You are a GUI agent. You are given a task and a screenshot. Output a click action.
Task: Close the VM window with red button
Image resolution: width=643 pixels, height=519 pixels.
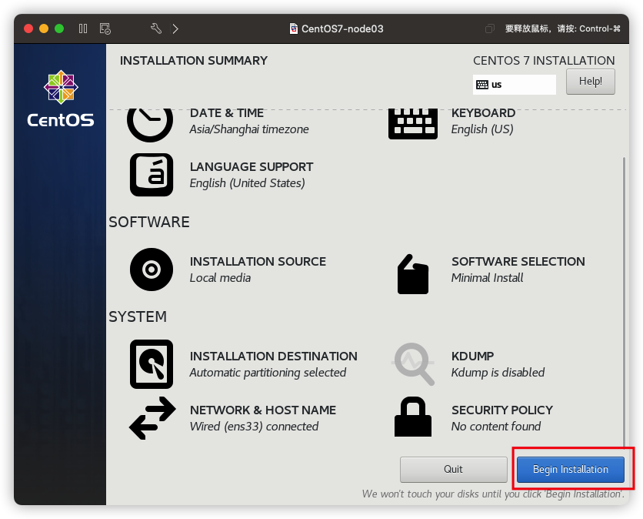[28, 28]
